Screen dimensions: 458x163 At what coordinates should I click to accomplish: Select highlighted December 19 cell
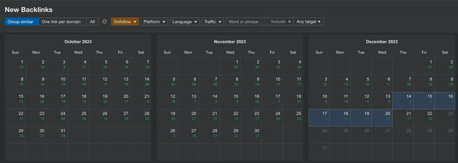361,118
